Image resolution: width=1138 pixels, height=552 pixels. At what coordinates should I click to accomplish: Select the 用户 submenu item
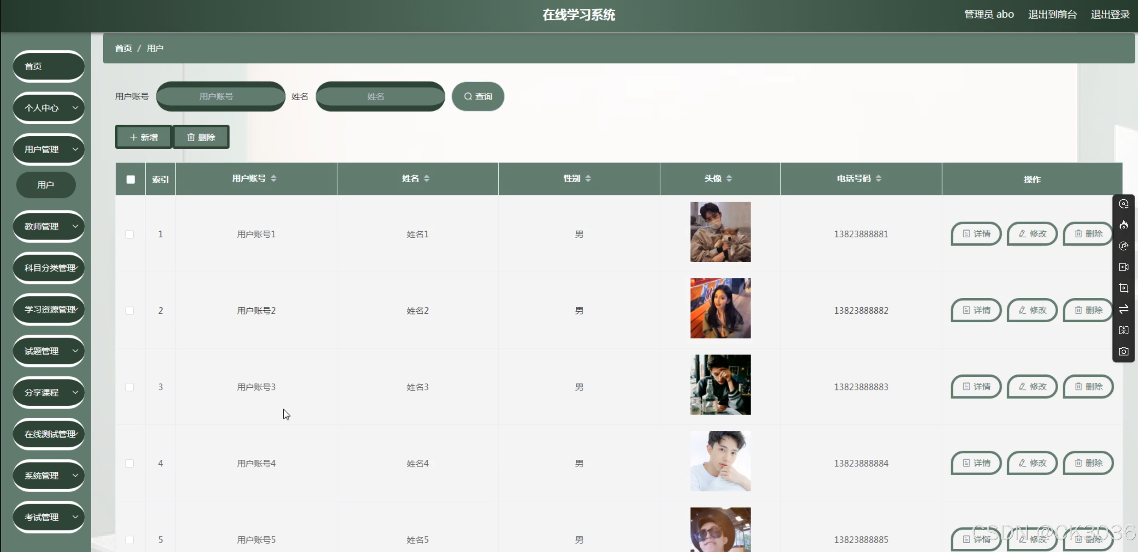45,185
